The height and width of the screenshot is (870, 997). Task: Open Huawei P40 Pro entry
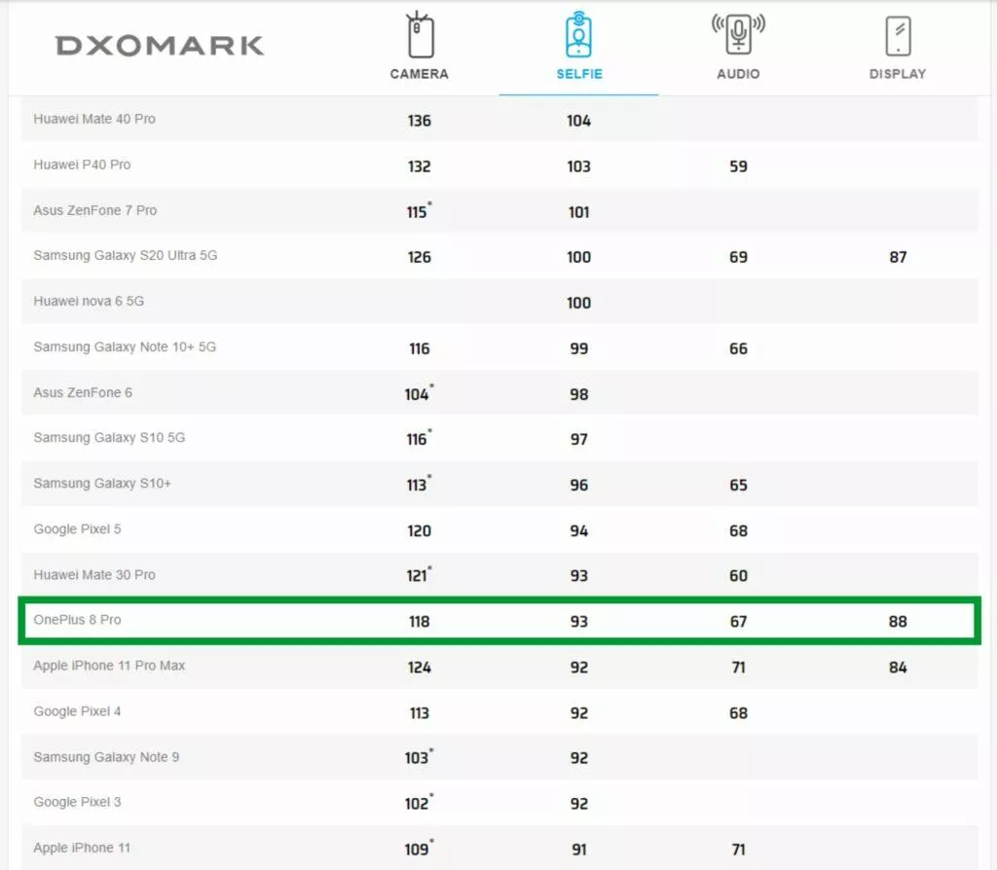pos(82,164)
